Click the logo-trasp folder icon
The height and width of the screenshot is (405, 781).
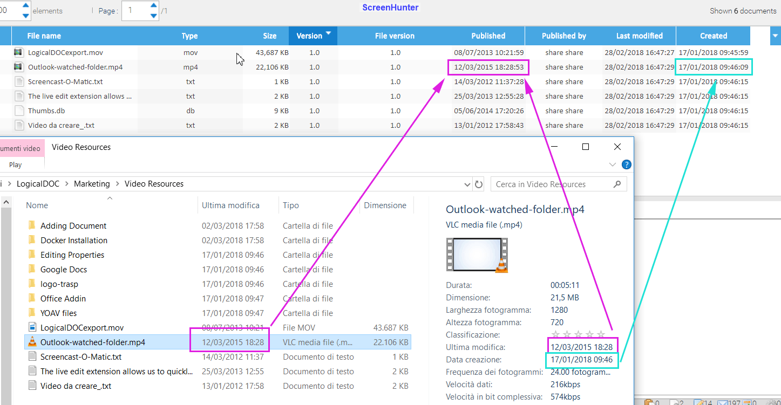click(x=32, y=284)
